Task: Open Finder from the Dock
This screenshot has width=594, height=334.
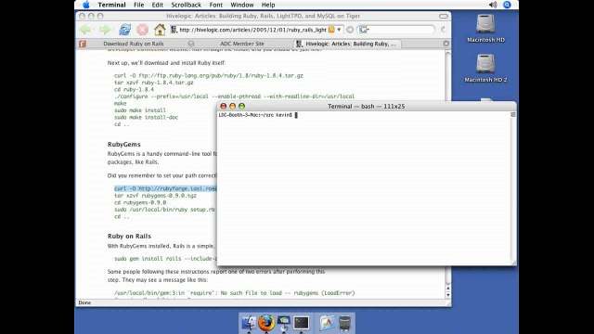Action: pyautogui.click(x=249, y=323)
